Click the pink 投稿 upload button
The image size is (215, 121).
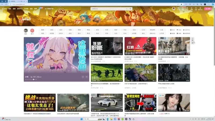(x=208, y=9)
